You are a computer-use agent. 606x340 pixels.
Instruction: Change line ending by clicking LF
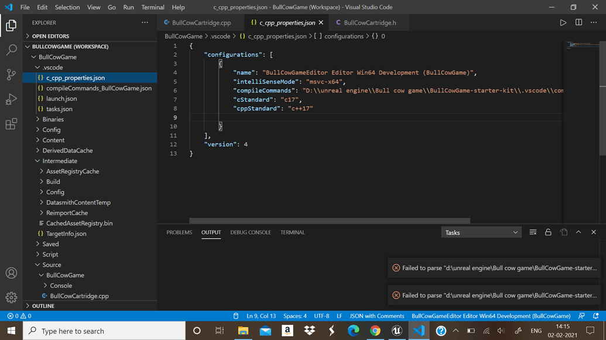tap(340, 315)
